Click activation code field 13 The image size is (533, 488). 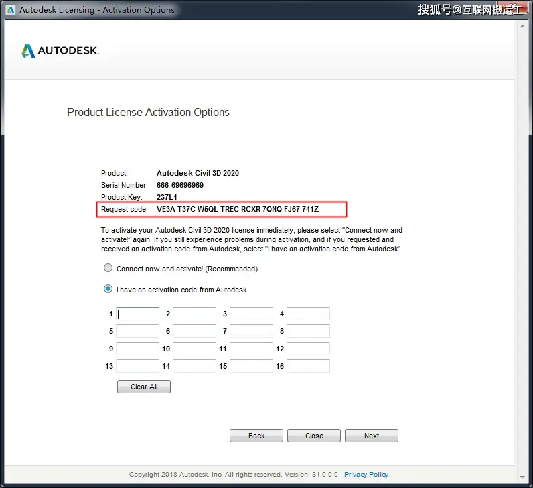pos(138,366)
